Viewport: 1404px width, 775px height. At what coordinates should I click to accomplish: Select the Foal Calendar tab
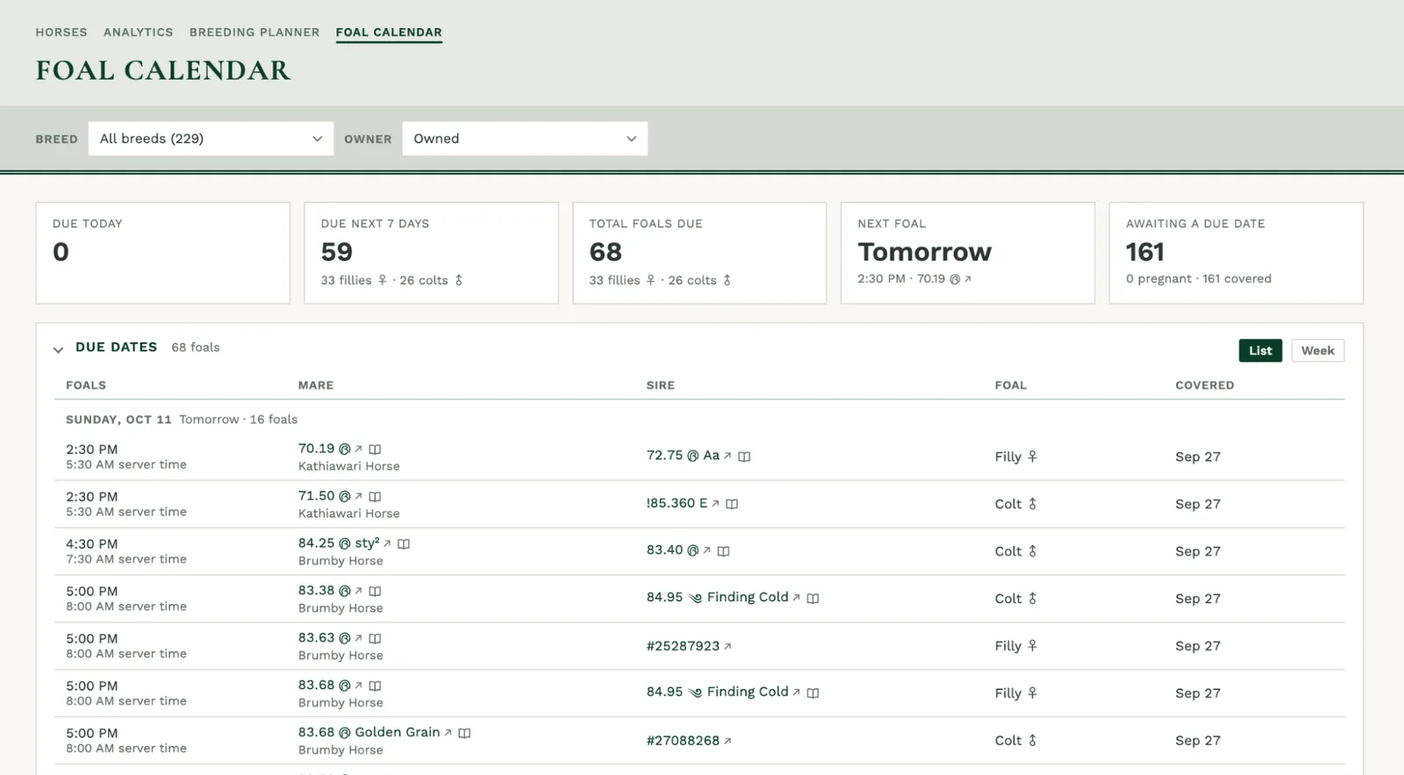389,32
